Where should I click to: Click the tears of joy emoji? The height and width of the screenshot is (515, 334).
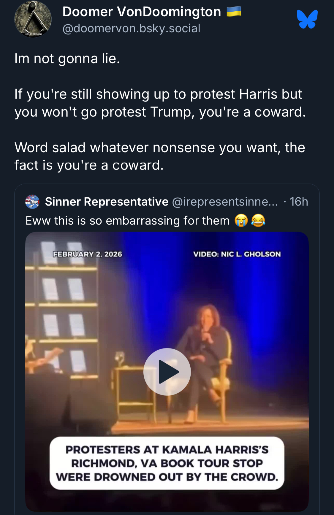click(x=258, y=221)
